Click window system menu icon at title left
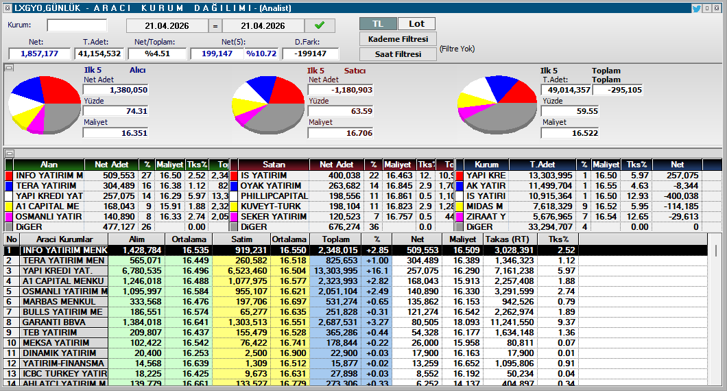This screenshot has height=391, width=727. (8, 8)
